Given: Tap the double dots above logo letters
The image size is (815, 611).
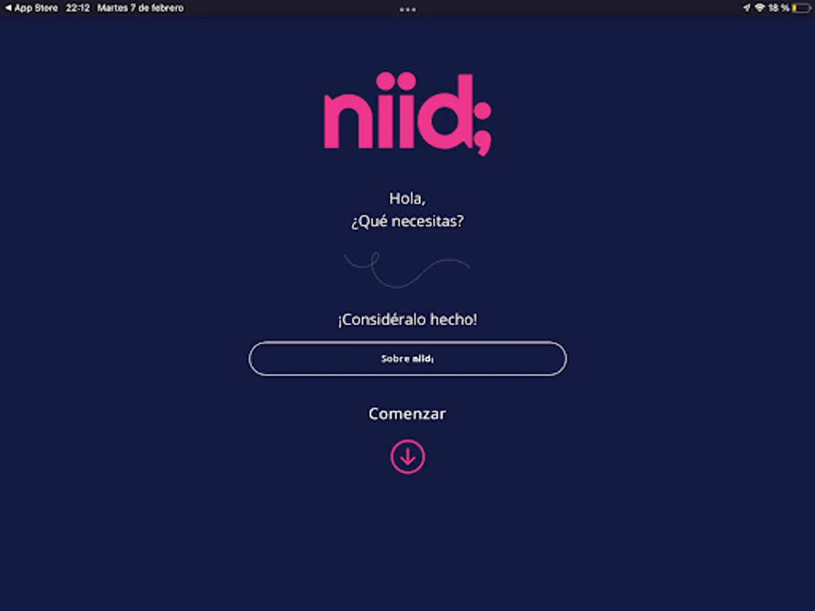Looking at the screenshot, I should 396,82.
